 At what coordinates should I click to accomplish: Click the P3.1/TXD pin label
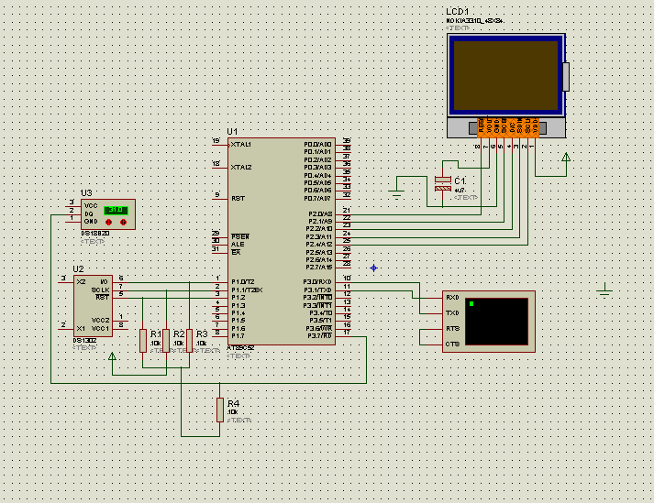317,290
